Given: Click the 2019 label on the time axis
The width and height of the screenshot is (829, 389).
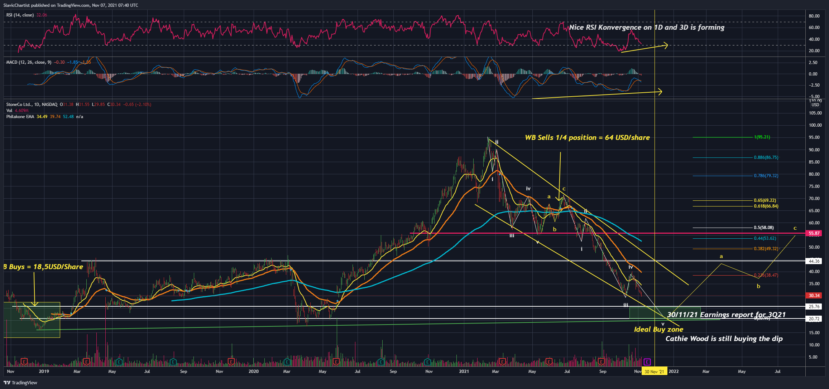Looking at the screenshot, I should 44,371.
